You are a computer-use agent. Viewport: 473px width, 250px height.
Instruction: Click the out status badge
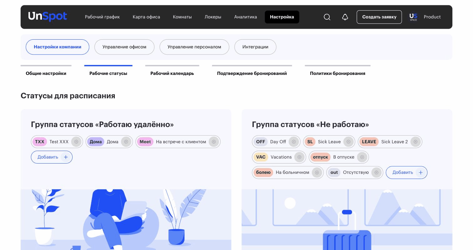click(334, 173)
